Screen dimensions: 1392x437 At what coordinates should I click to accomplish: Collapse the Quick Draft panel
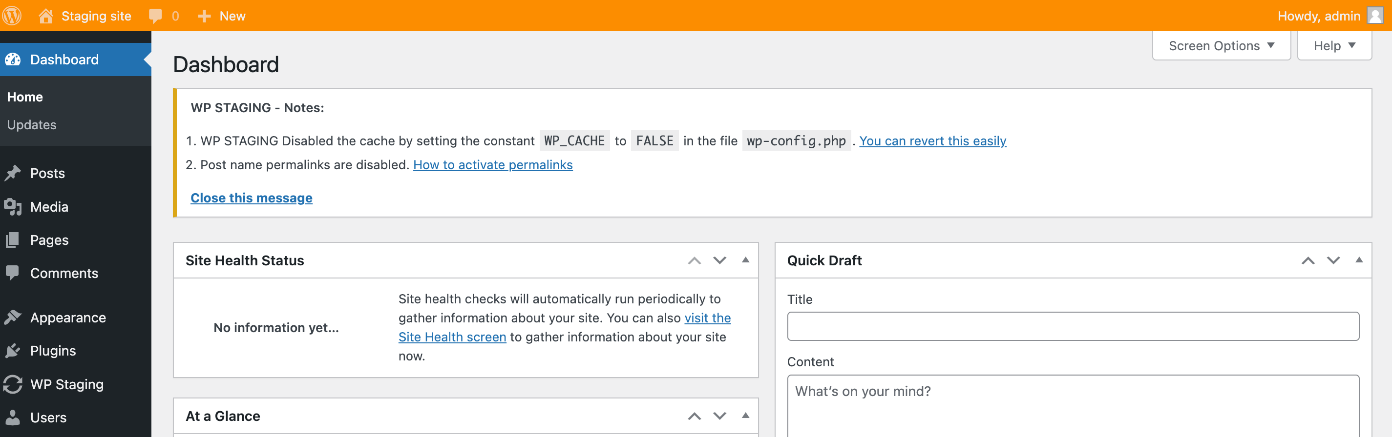pos(1359,260)
